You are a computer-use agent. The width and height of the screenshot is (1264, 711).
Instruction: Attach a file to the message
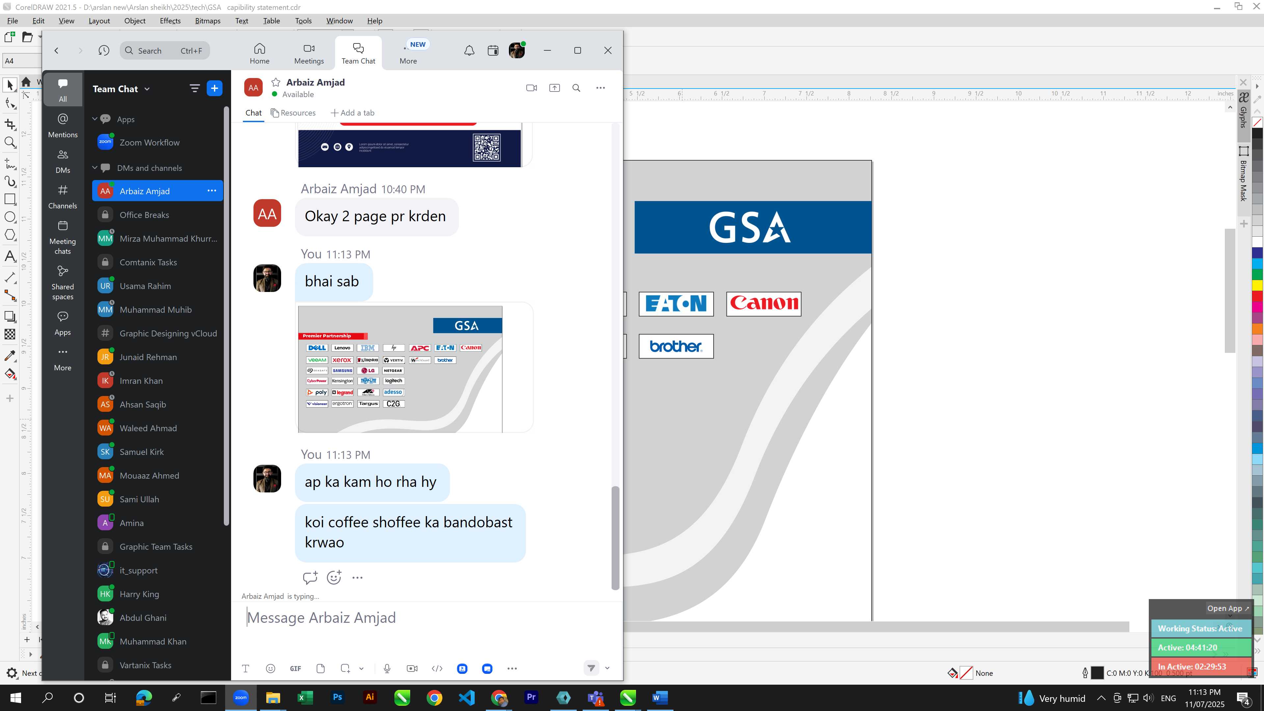tap(320, 668)
